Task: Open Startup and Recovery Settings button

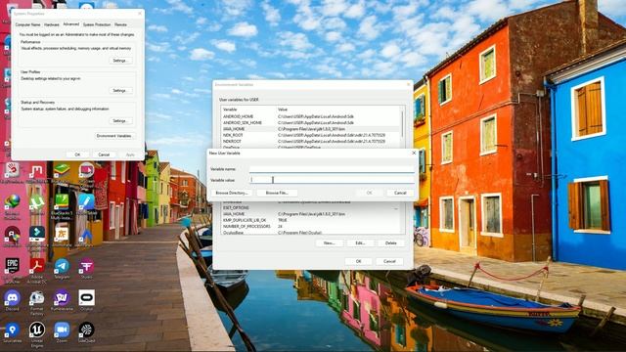Action: (x=120, y=121)
